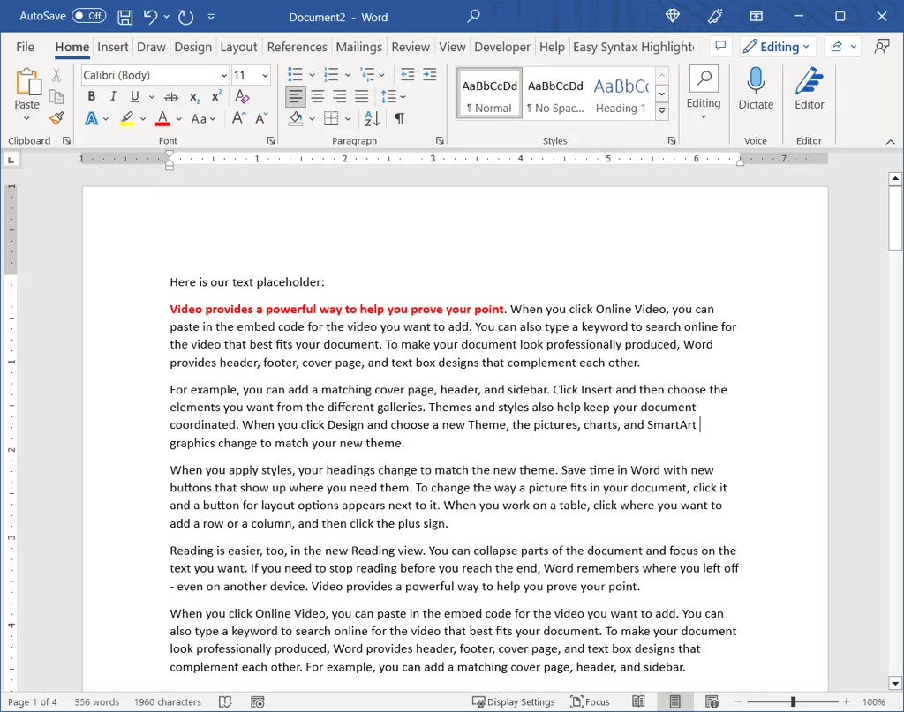904x712 pixels.
Task: Toggle the AutoSave switch
Action: coord(89,16)
